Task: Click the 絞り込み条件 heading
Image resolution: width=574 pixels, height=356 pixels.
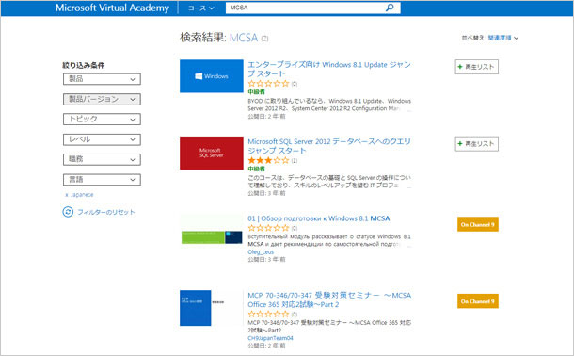Action: pos(84,66)
